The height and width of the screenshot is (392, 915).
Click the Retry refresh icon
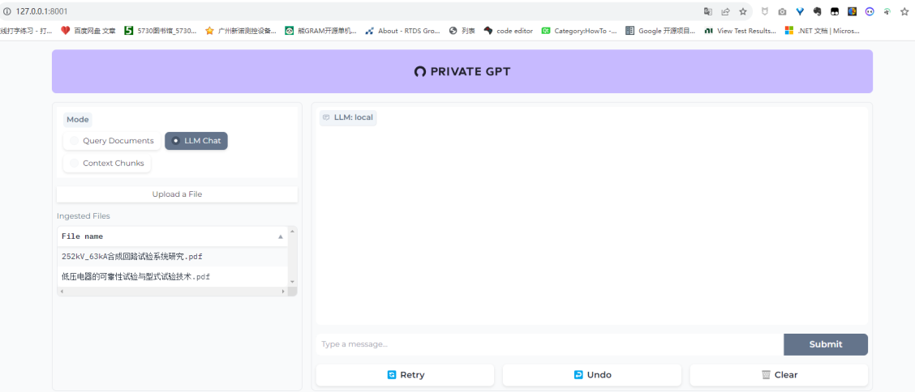[392, 375]
